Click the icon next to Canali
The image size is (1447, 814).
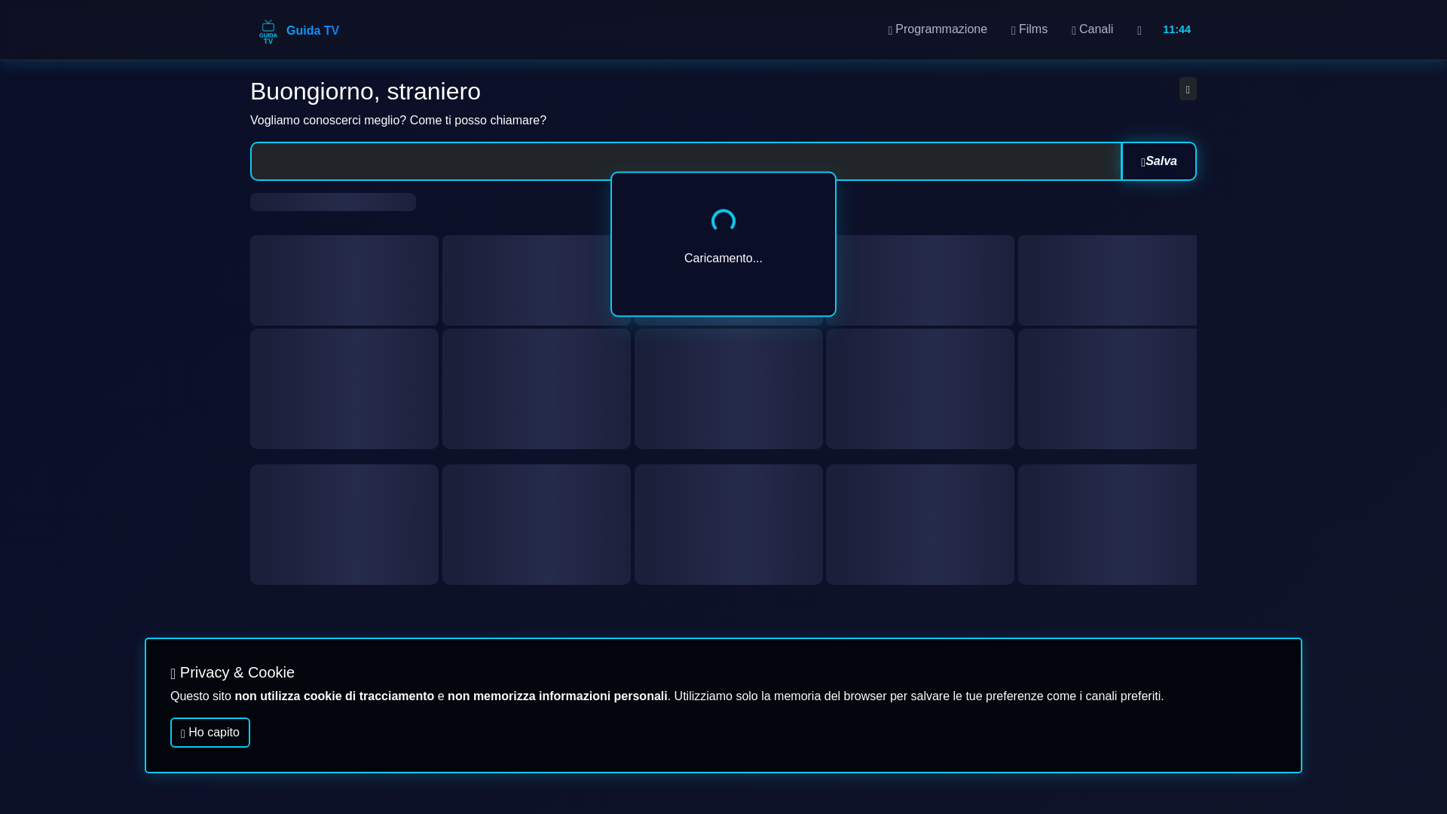tap(1074, 31)
